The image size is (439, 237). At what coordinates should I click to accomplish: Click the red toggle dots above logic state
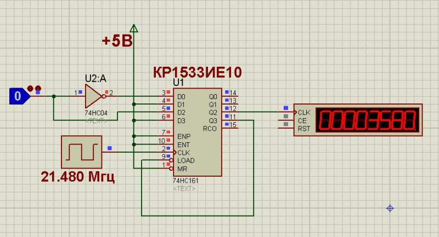pyautogui.click(x=34, y=88)
